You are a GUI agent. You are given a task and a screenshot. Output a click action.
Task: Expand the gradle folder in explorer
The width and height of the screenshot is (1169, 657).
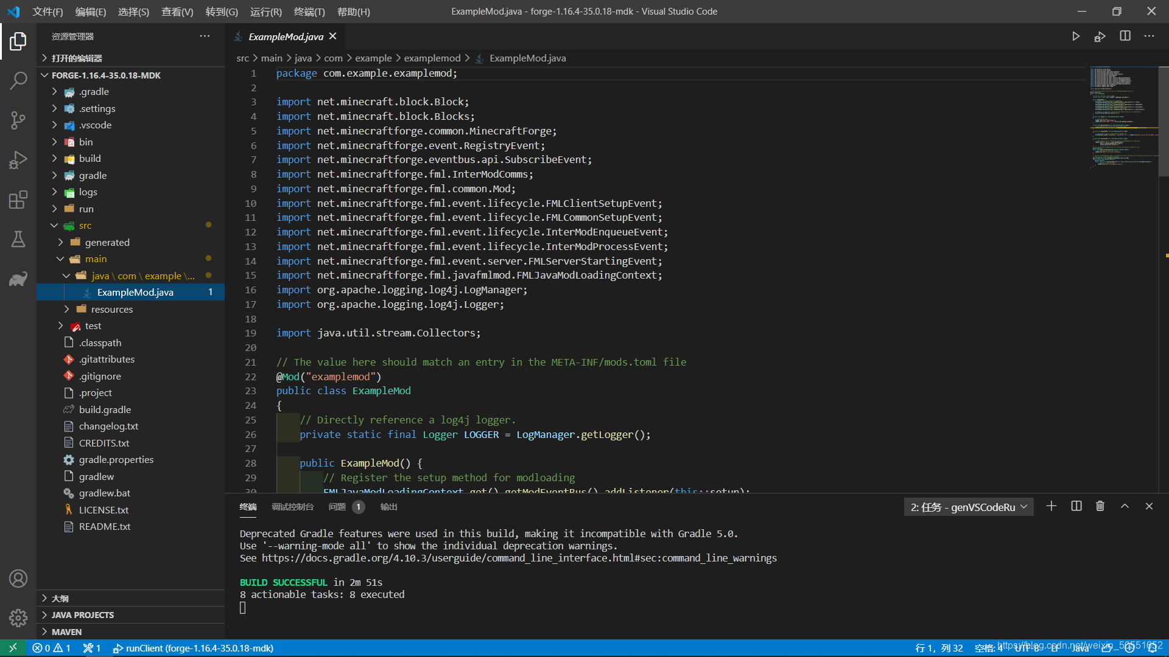click(93, 175)
